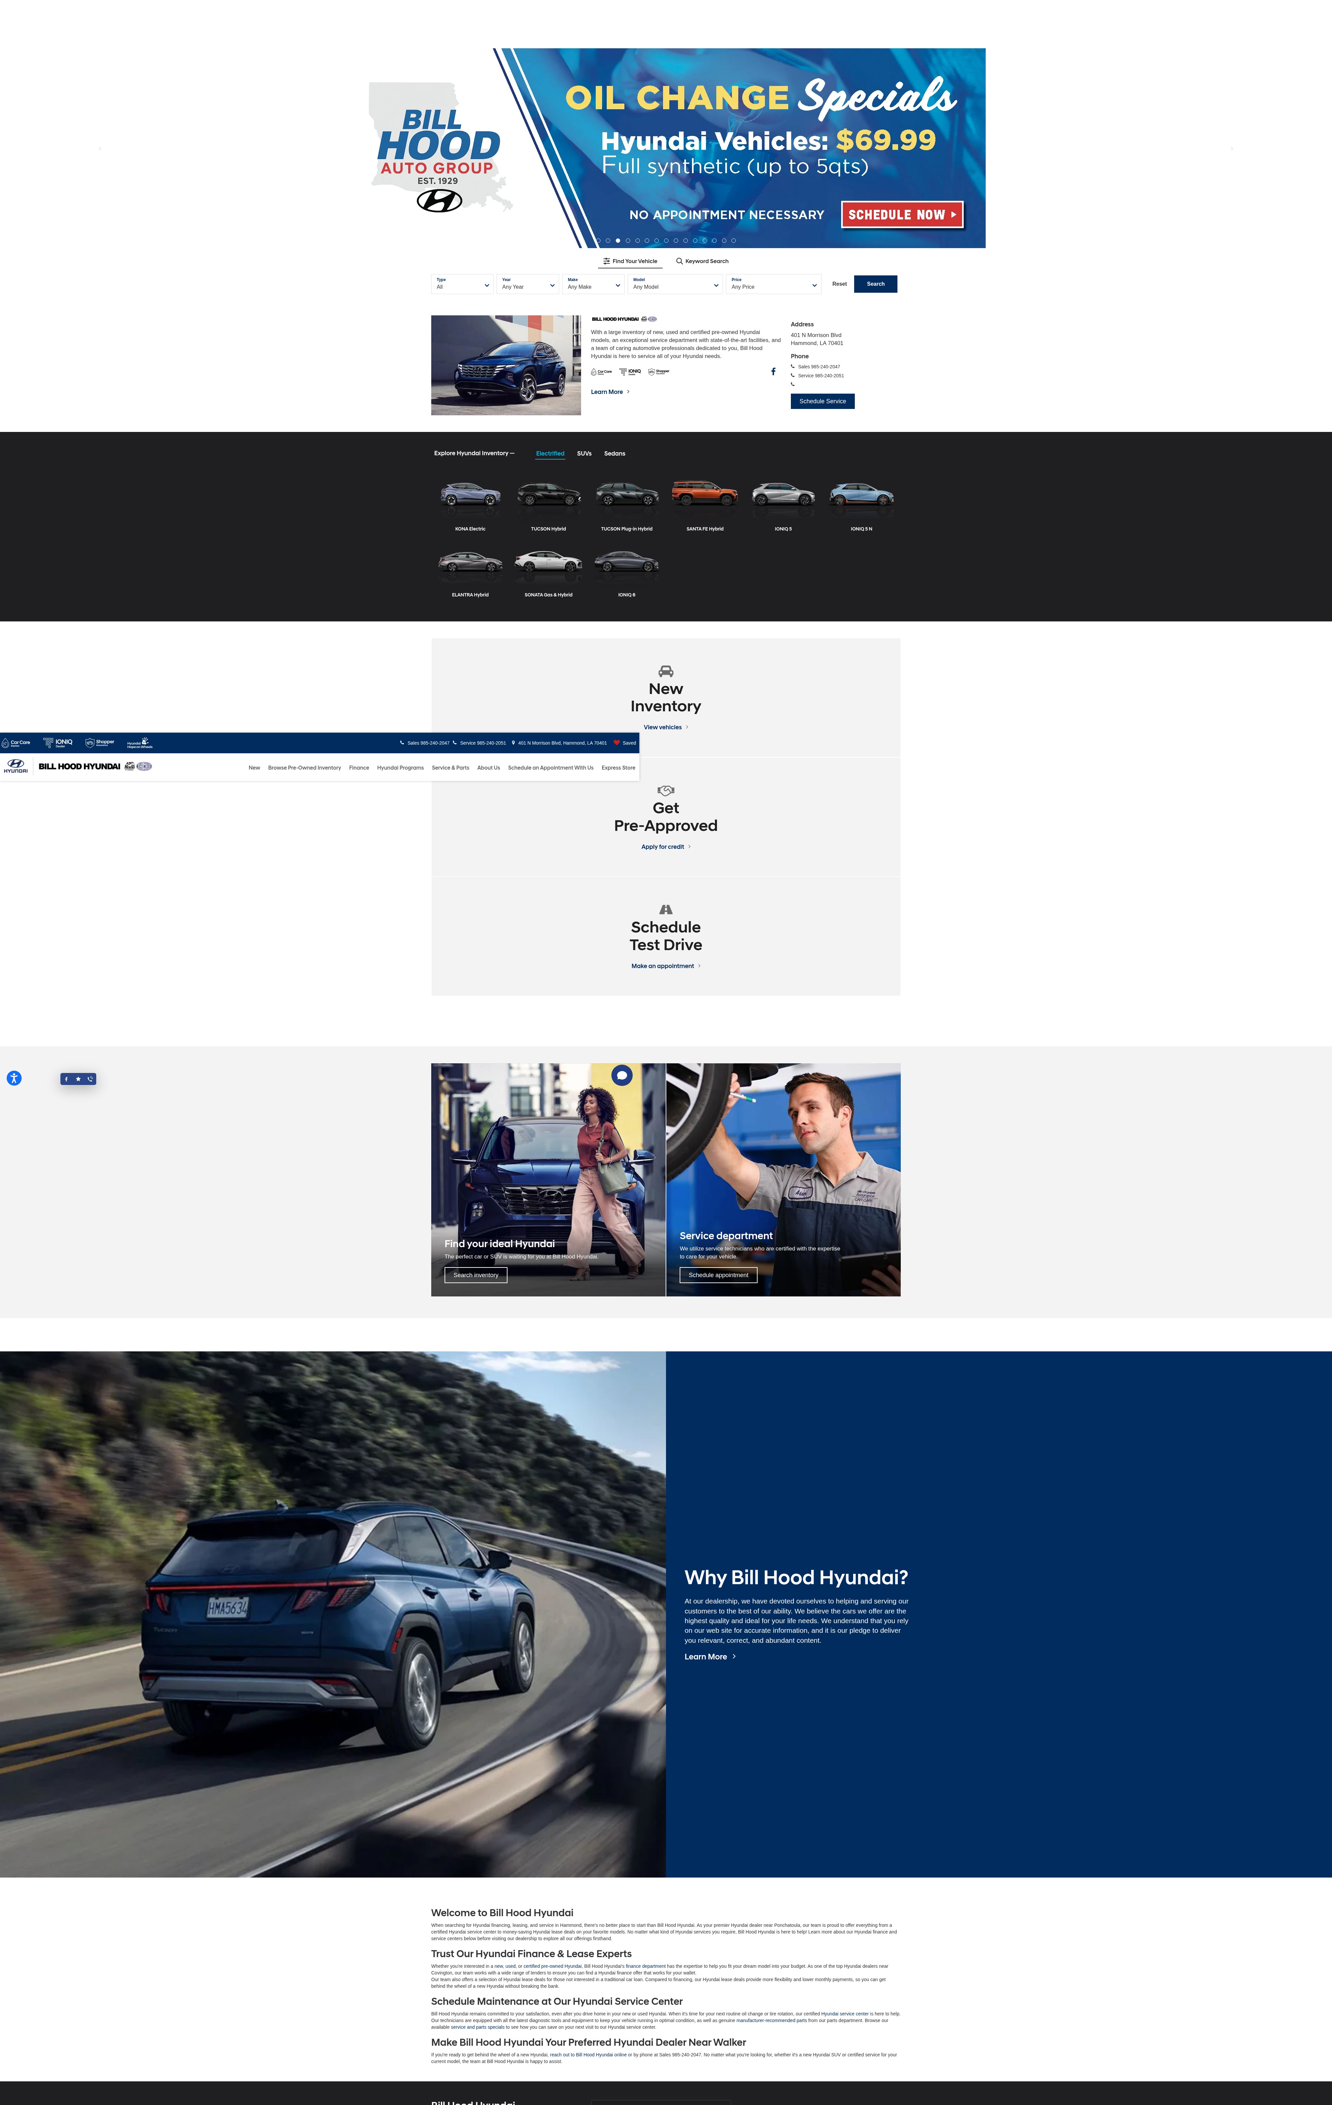This screenshot has height=2105, width=1332.
Task: Click the IONIQ 5 car image
Action: [783, 496]
